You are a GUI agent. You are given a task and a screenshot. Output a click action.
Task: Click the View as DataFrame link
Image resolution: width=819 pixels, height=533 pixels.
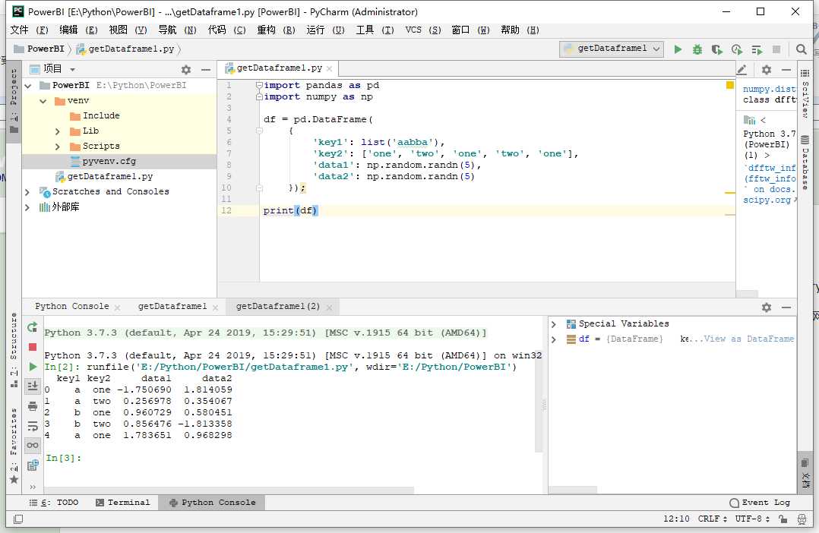click(749, 339)
